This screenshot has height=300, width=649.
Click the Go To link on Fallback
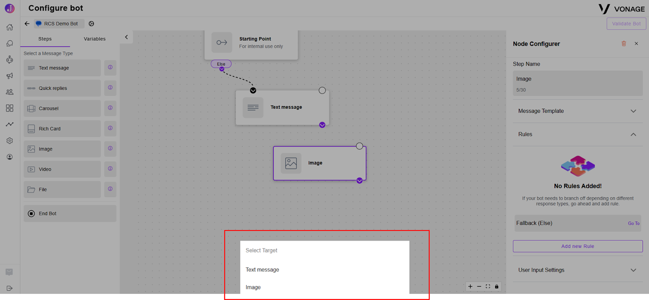[634, 224]
